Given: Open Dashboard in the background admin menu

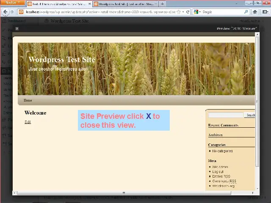Looking at the screenshot, I should (17, 21).
